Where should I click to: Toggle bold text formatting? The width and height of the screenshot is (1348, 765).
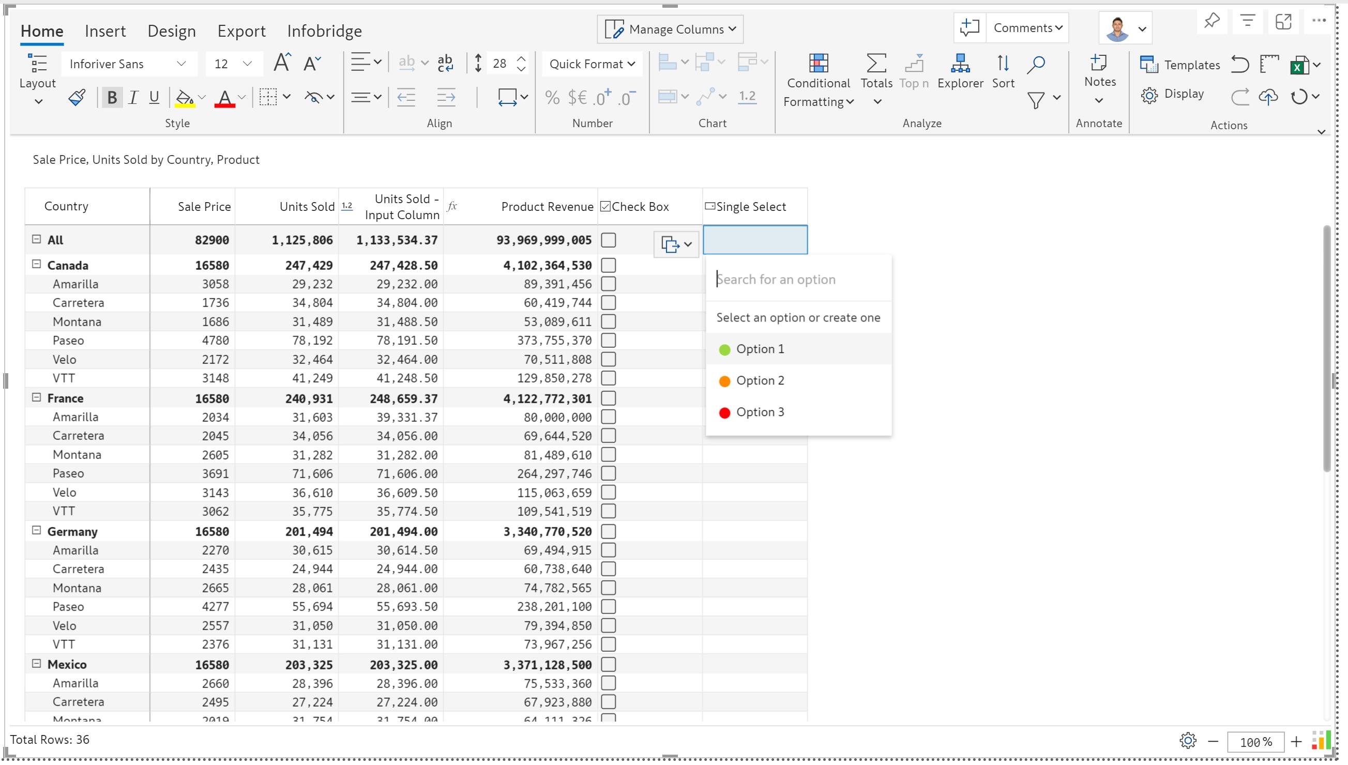[111, 97]
